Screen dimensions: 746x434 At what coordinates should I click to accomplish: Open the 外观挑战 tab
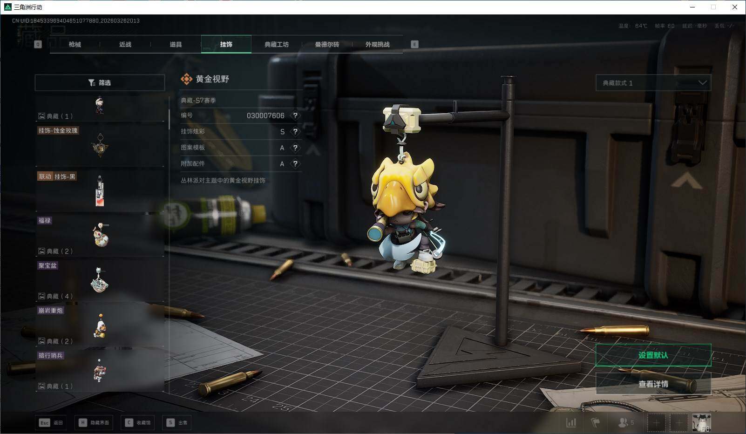(x=377, y=44)
